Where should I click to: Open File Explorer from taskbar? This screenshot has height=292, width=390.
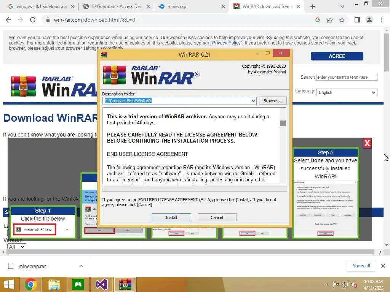(x=54, y=284)
